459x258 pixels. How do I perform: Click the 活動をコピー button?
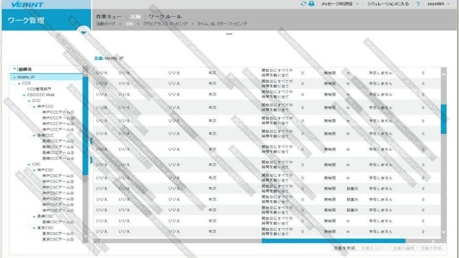[374, 248]
